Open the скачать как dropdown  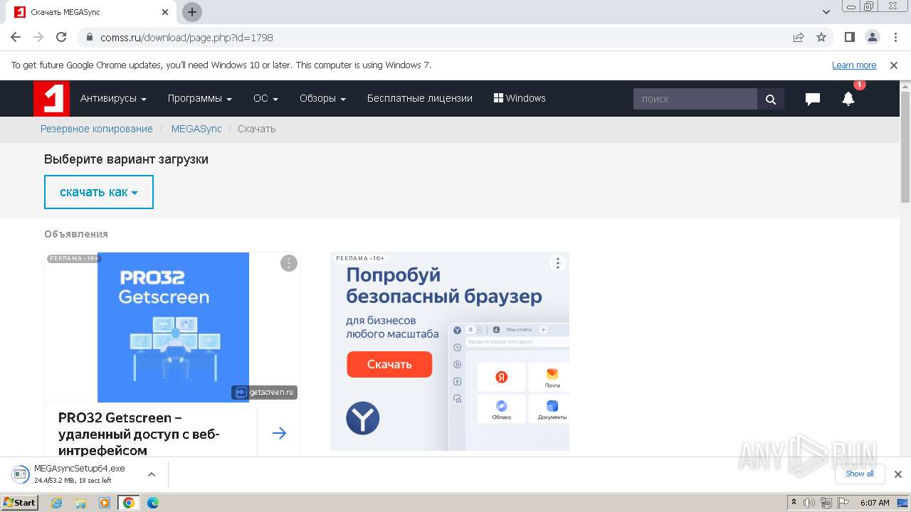pos(99,192)
